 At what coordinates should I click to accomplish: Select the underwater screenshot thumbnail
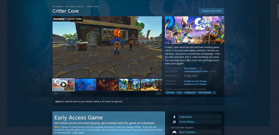(x=86, y=85)
